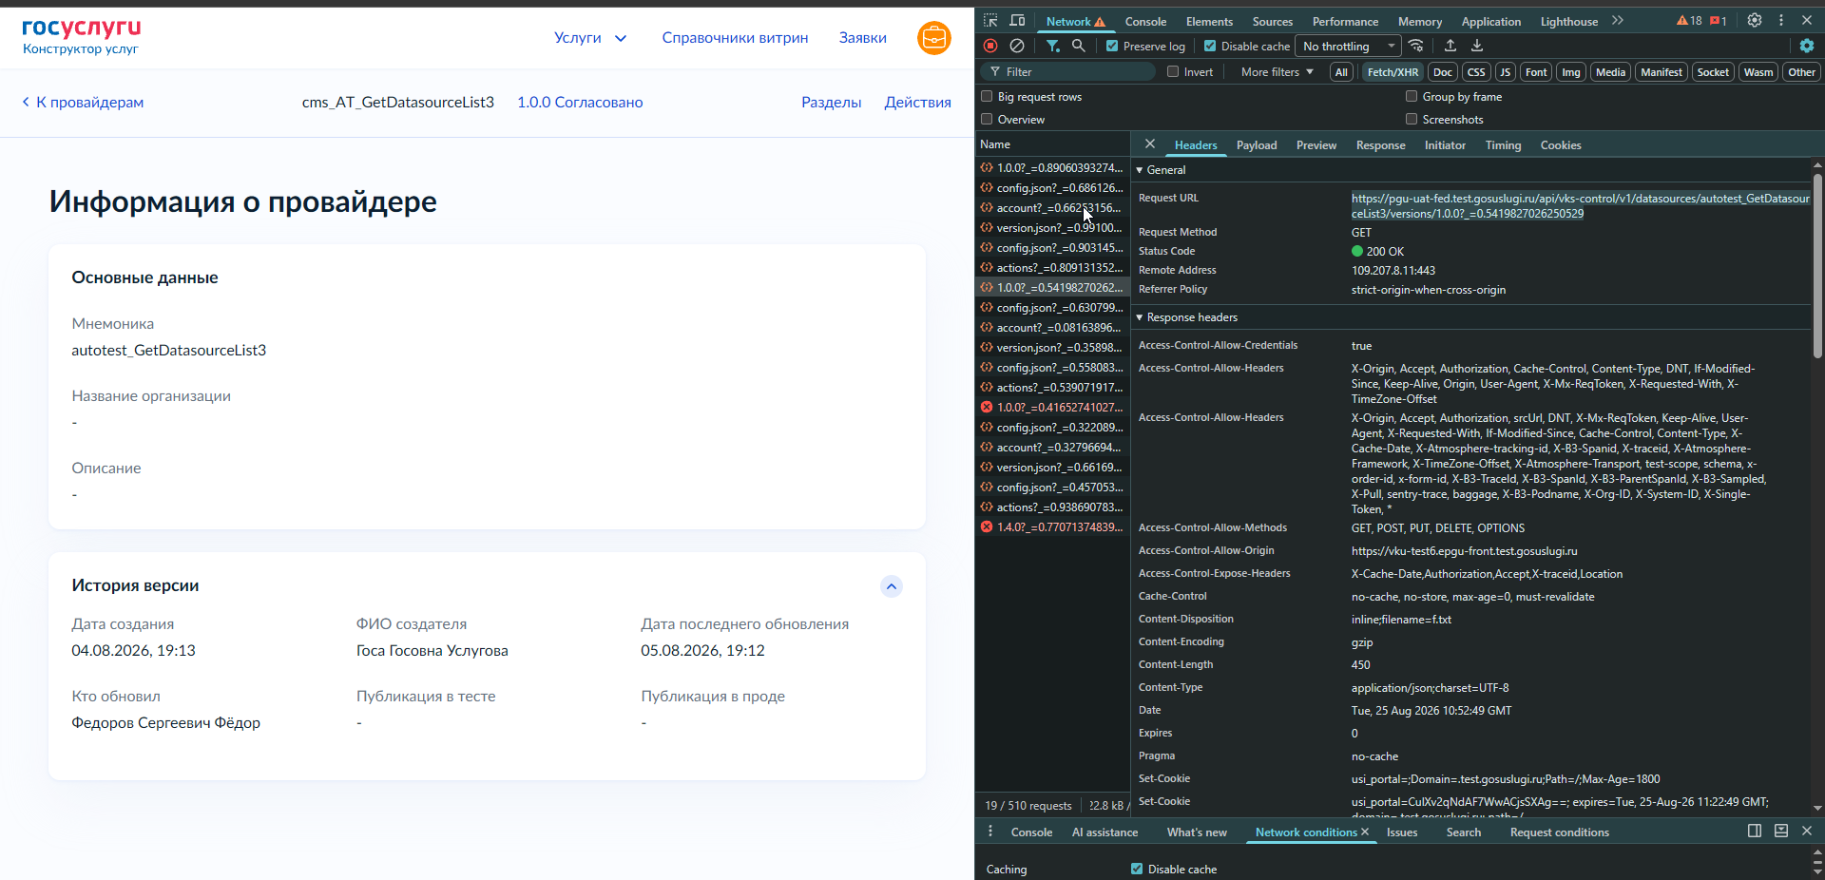Switch to the Console DevTools tab
1825x880 pixels.
click(x=1145, y=21)
